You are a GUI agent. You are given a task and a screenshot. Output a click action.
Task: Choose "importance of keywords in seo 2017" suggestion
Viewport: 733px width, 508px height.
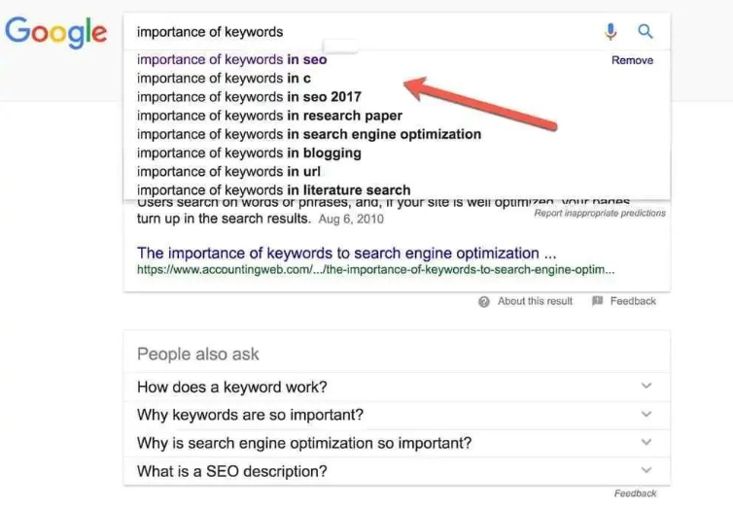pos(248,97)
